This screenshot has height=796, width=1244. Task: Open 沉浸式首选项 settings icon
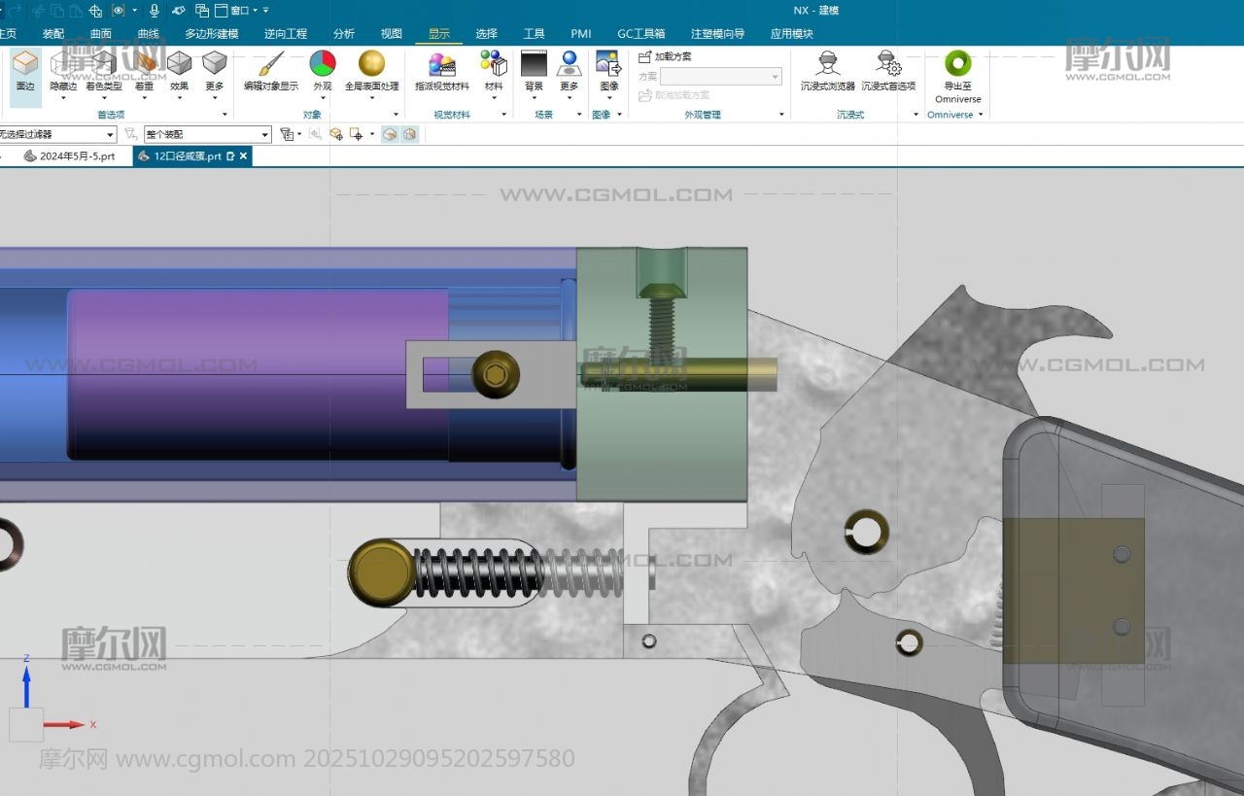point(887,65)
